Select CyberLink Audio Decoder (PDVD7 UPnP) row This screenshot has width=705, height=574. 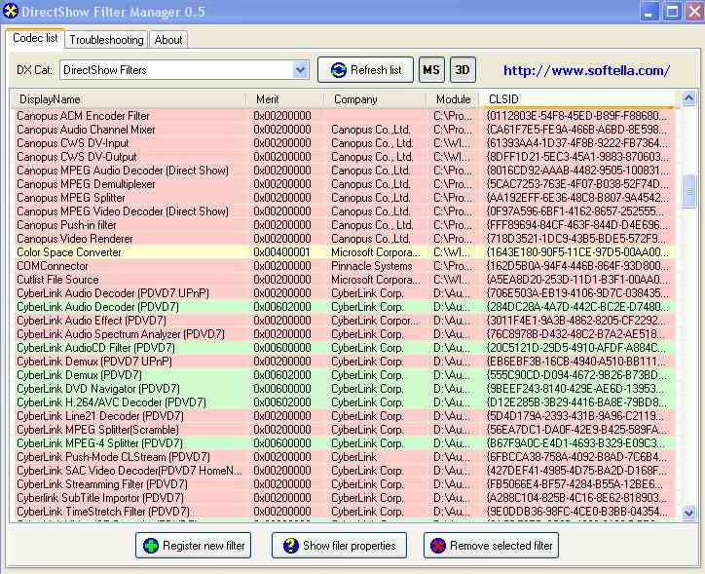tap(343, 293)
